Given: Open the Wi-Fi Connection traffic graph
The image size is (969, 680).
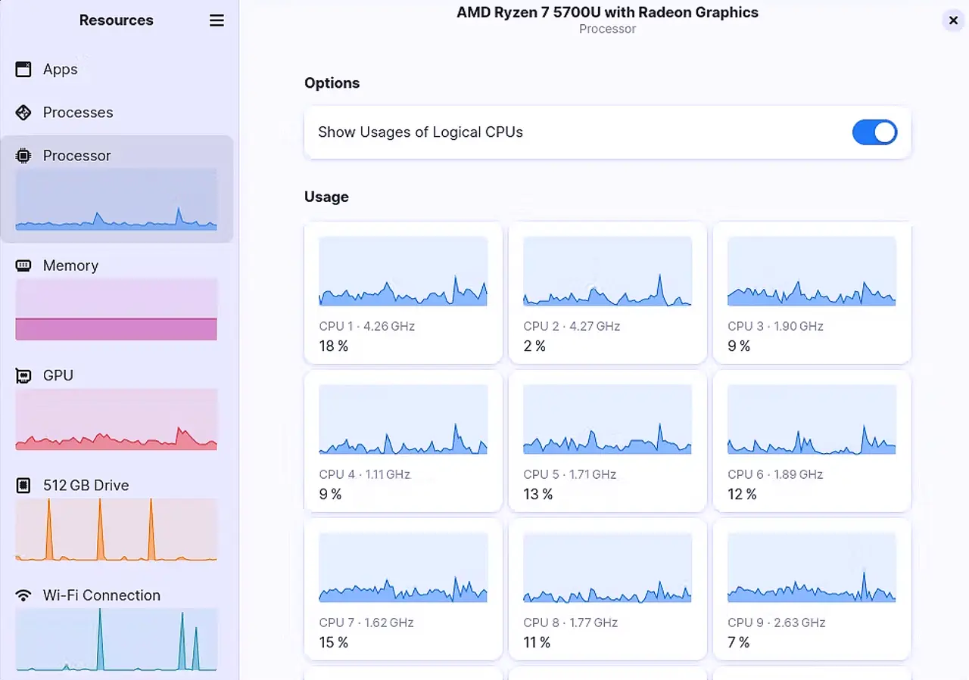Looking at the screenshot, I should coord(116,639).
